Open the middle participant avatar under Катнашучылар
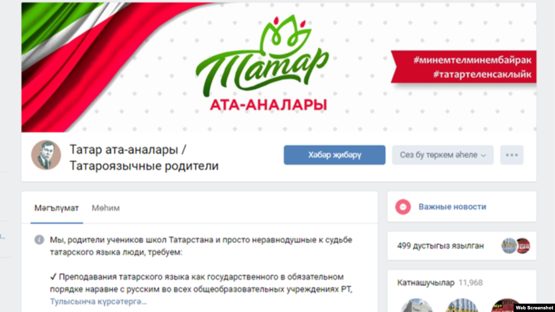555x312 pixels. click(462, 305)
